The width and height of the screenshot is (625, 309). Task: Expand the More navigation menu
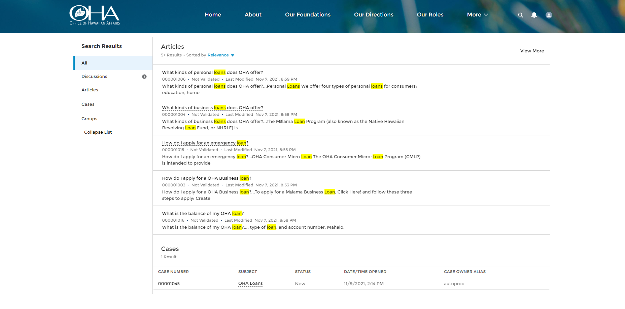coord(477,15)
